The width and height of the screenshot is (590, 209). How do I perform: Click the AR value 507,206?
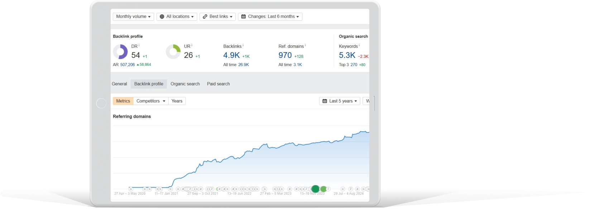tap(128, 65)
